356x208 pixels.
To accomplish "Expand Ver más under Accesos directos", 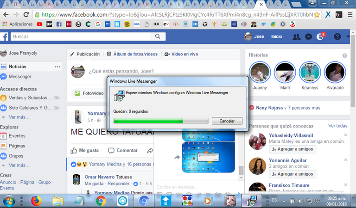I will tap(19, 117).
